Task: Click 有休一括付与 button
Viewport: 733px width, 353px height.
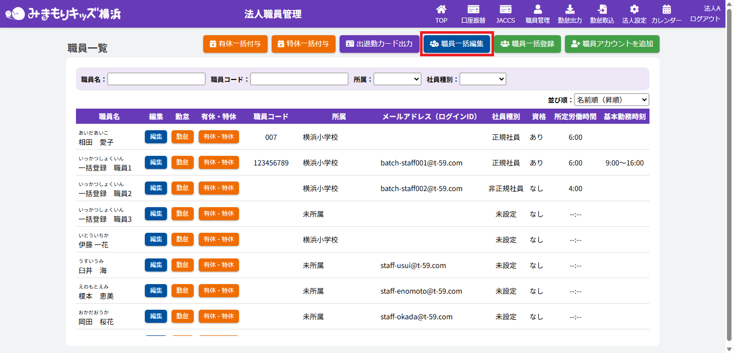Action: coord(235,44)
